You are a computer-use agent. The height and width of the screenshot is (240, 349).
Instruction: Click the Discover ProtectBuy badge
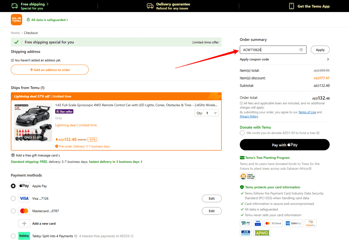[311, 223]
